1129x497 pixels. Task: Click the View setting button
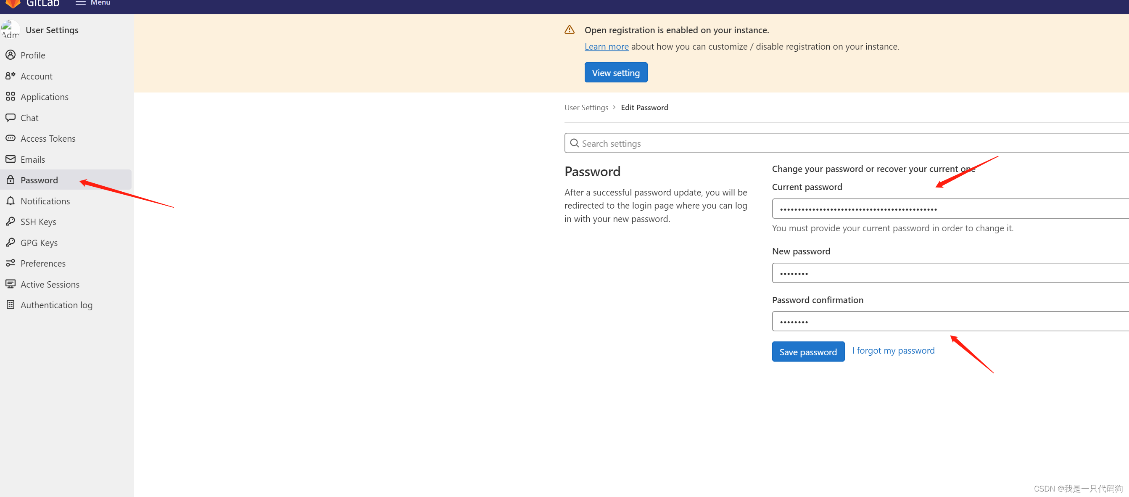(x=616, y=72)
